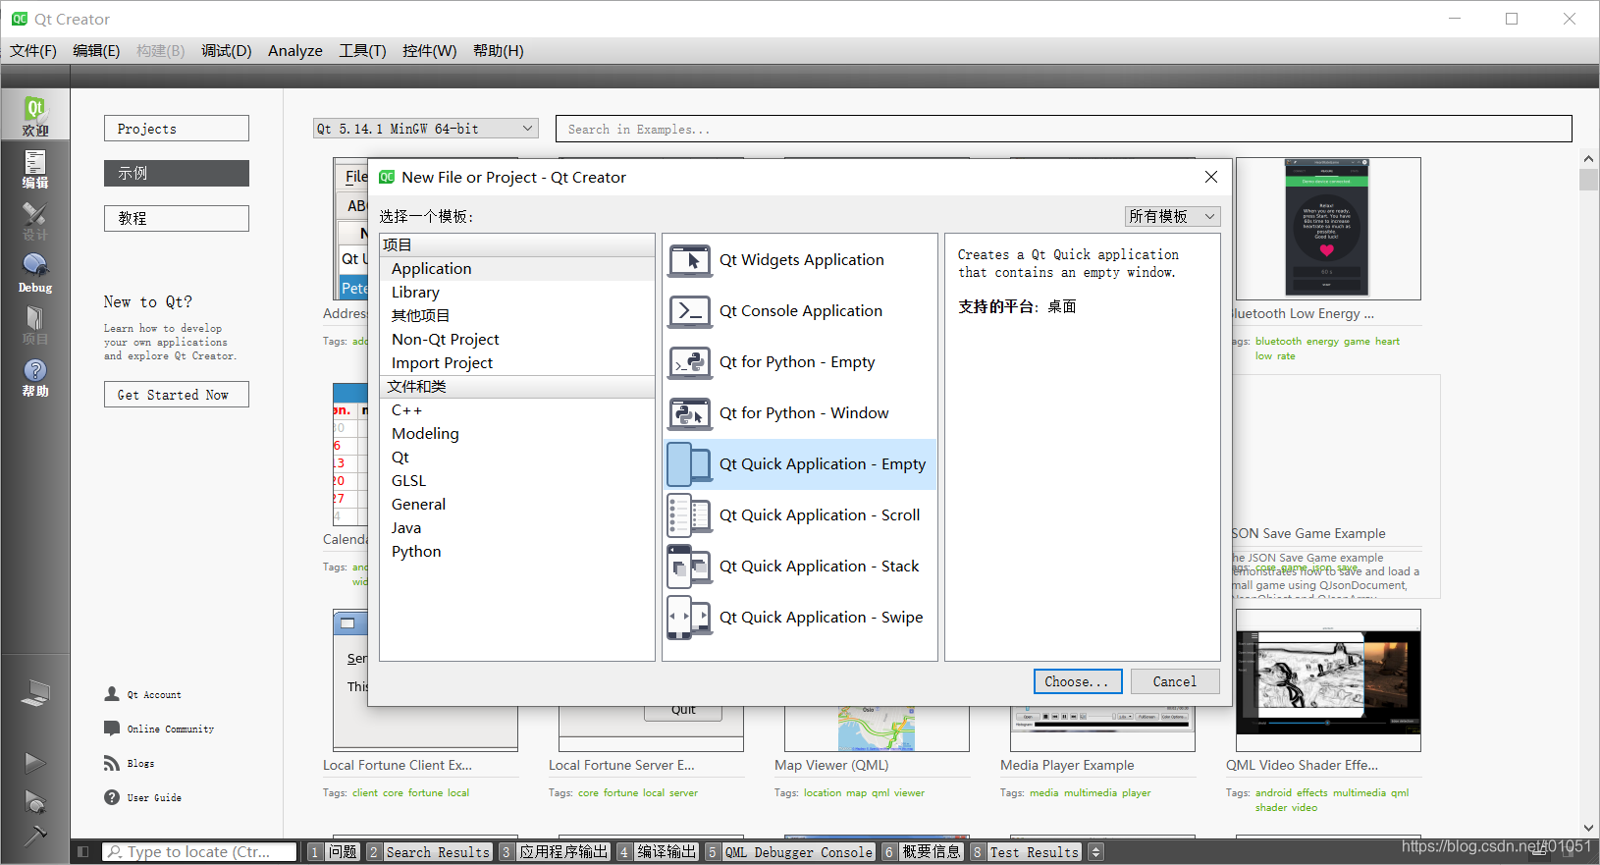Select Qt Quick Application - Empty icon
The image size is (1600, 865).
click(x=690, y=464)
